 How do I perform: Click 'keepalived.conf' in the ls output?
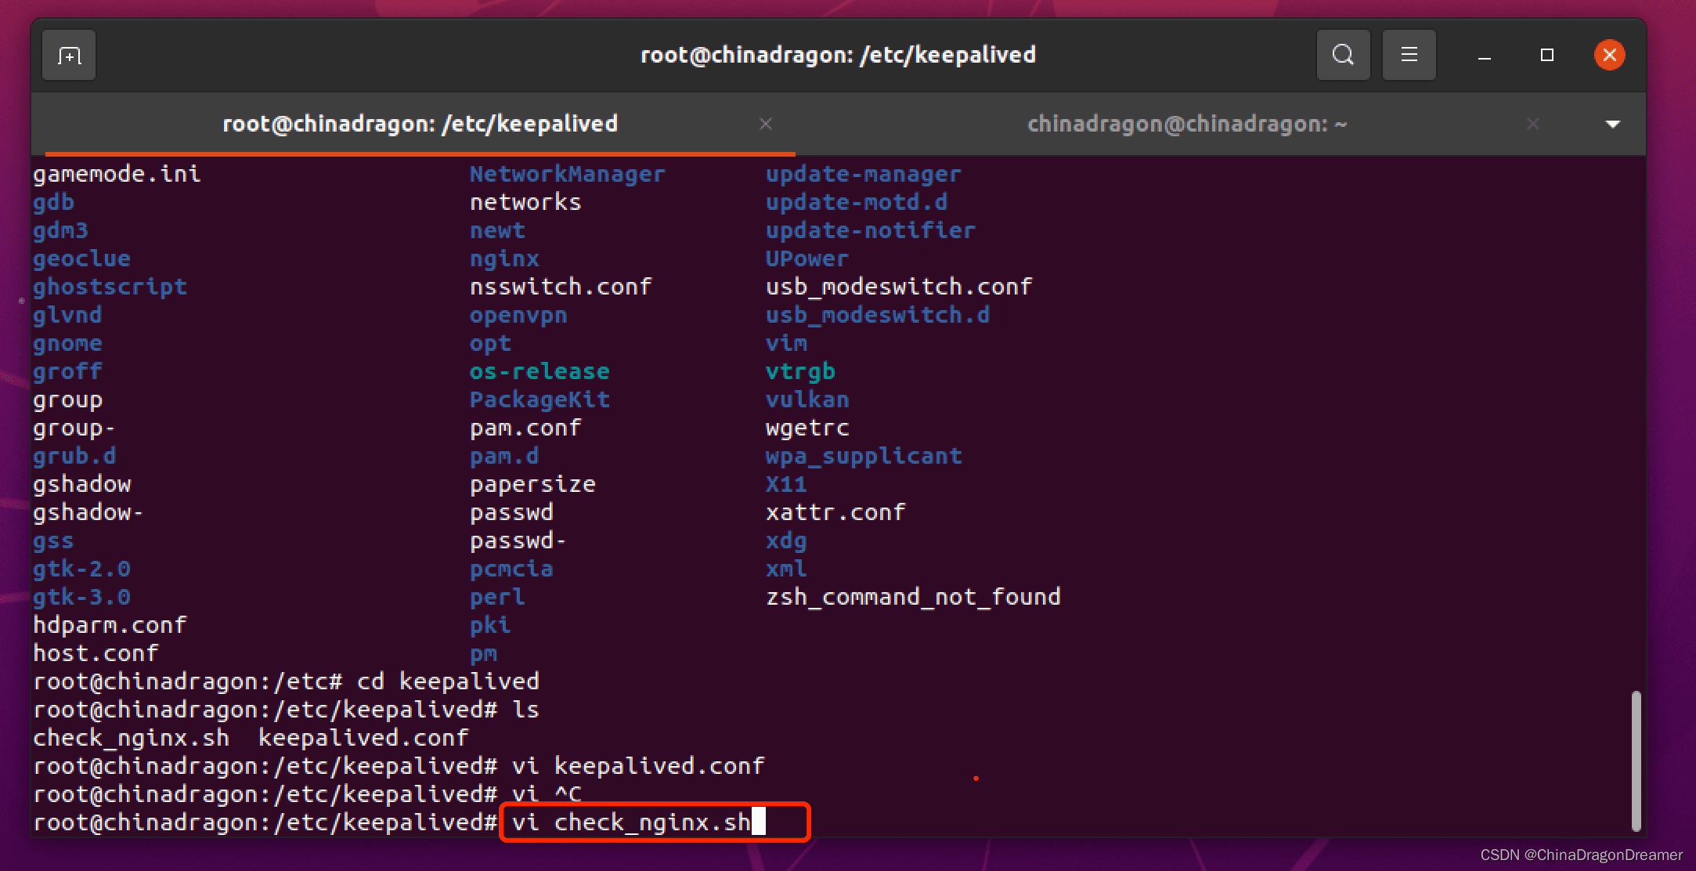[363, 738]
